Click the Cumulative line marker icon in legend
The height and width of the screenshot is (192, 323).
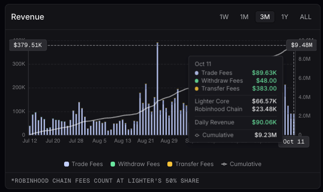pyautogui.click(x=224, y=164)
